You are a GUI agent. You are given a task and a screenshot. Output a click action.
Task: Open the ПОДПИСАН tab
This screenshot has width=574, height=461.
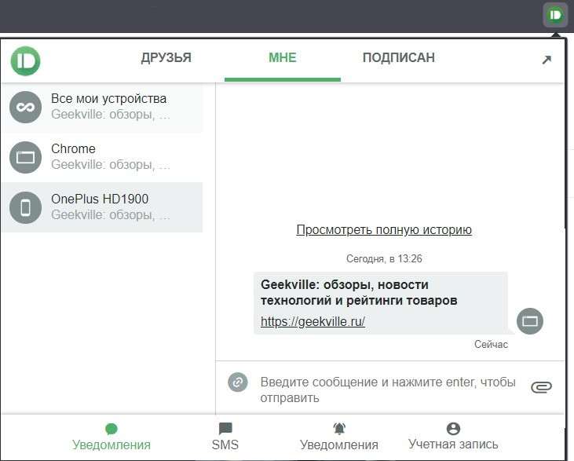pos(398,58)
